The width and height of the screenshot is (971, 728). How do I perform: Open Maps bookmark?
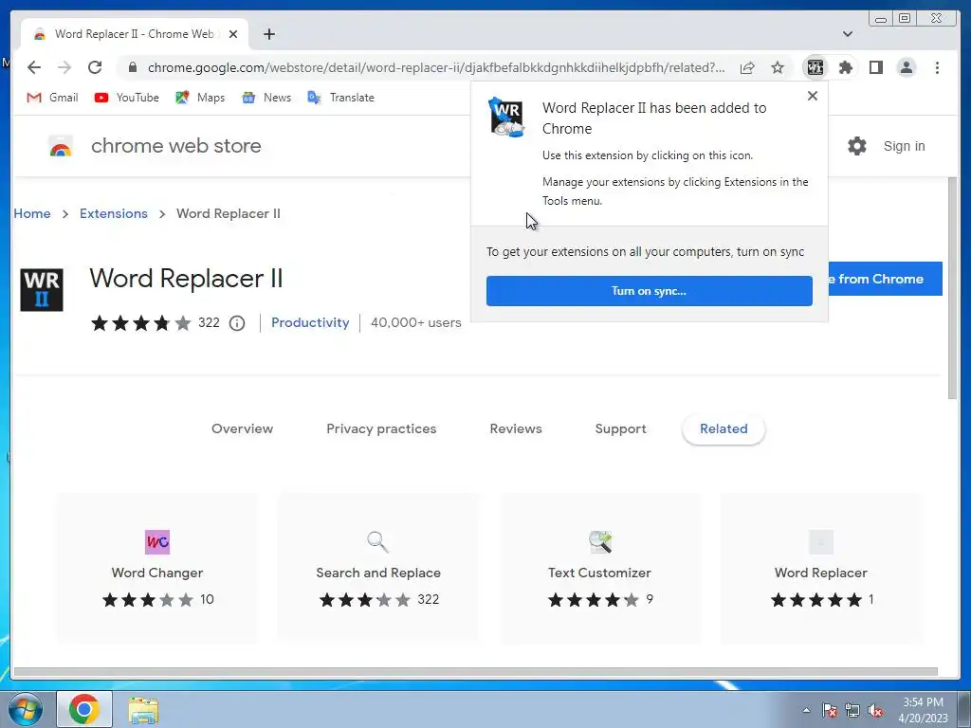point(200,98)
